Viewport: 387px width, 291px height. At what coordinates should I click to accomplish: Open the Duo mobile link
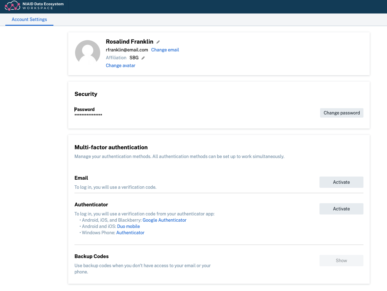(128, 226)
